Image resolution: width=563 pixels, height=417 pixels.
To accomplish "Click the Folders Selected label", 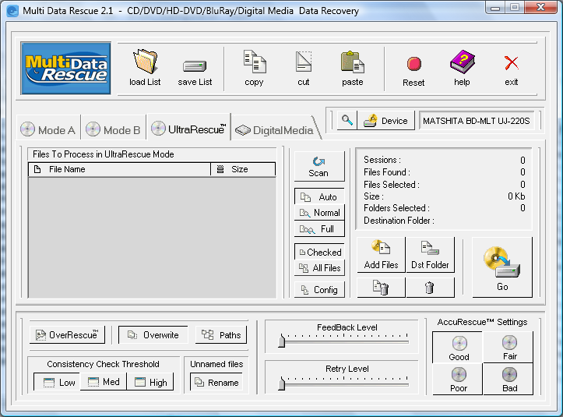I will point(396,208).
